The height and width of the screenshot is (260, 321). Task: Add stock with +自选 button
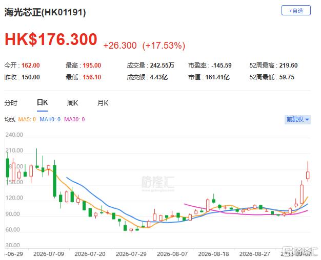tap(296, 11)
